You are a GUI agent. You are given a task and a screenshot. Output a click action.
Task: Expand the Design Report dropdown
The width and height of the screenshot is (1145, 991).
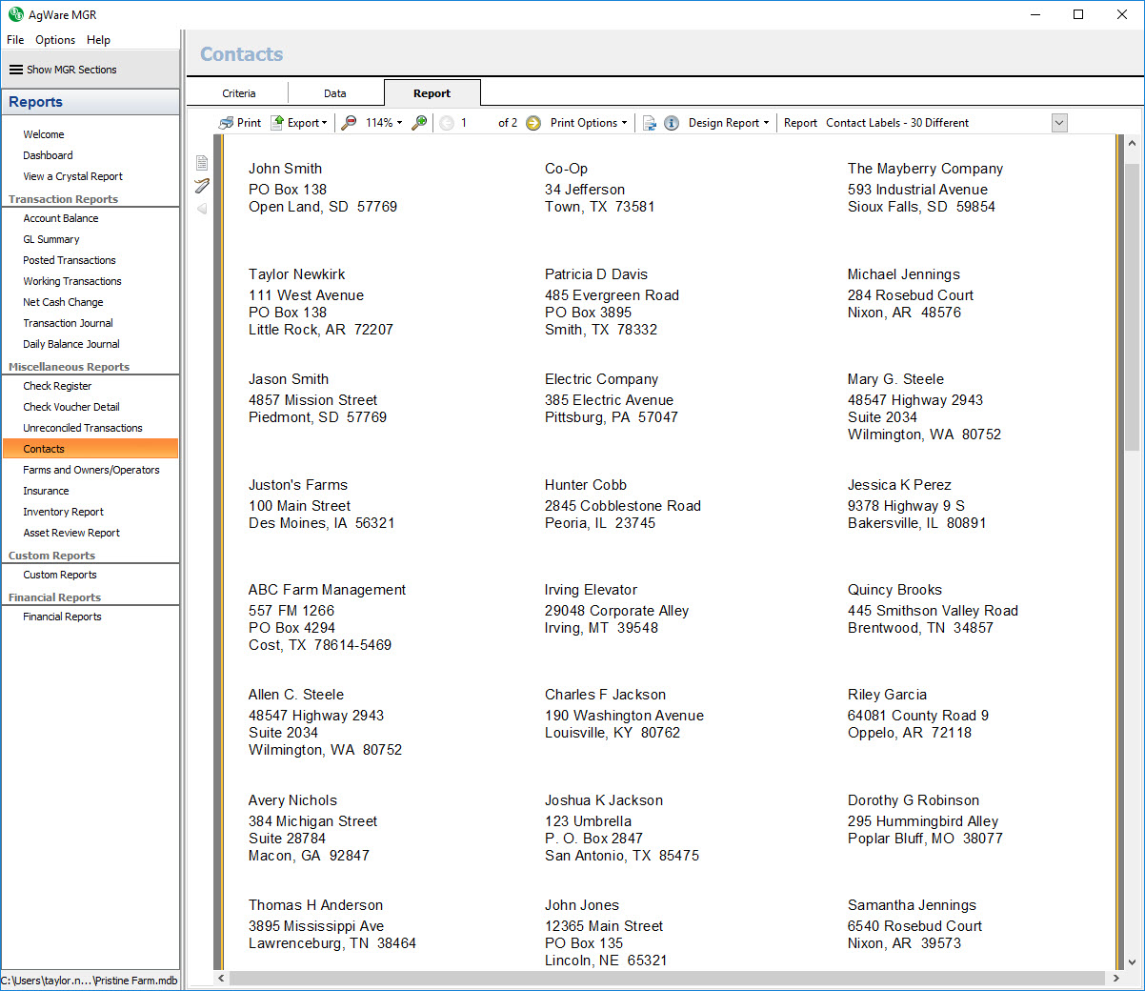[x=729, y=123]
